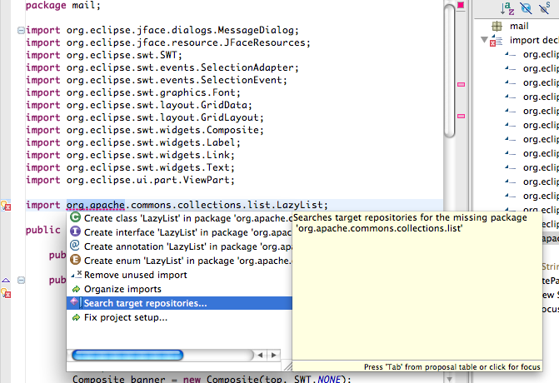This screenshot has width=559, height=383.
Task: Click the proposal popup resize grip
Action: coord(287,366)
